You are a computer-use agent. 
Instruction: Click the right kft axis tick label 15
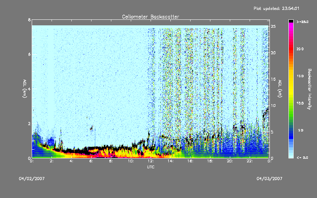click(x=273, y=79)
